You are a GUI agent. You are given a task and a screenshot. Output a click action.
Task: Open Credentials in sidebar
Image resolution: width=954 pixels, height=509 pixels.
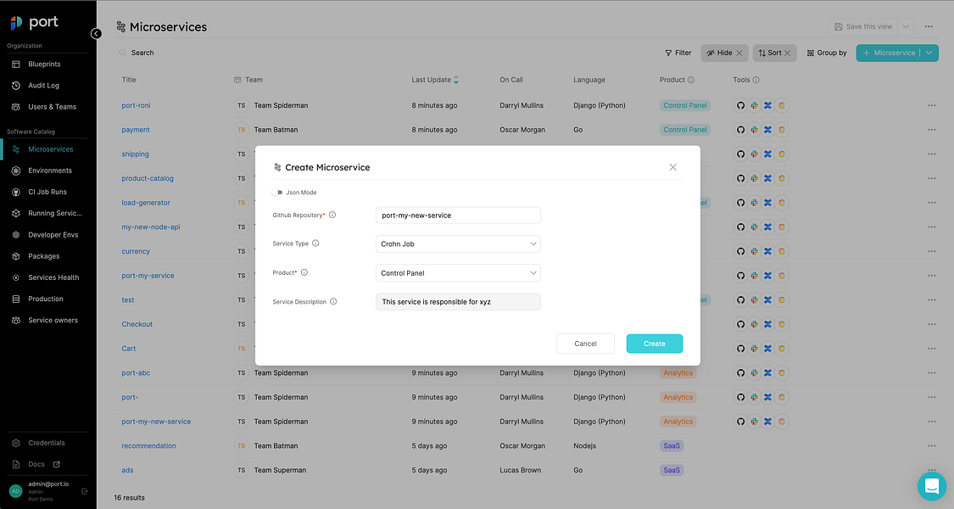tap(47, 443)
